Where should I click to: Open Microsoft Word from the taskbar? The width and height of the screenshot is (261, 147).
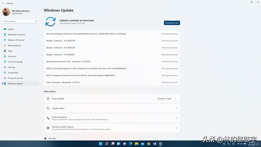pyautogui.click(x=155, y=144)
